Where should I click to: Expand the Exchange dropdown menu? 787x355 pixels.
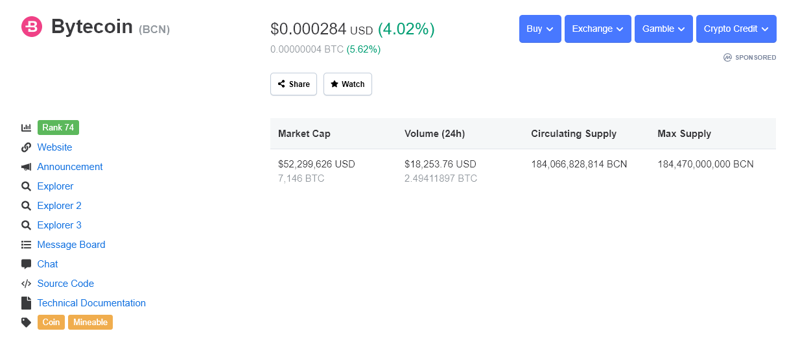(x=598, y=29)
